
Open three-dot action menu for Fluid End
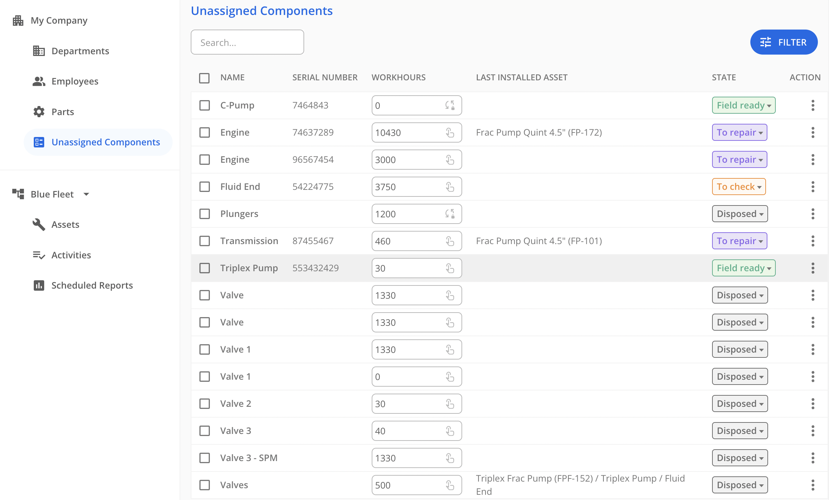(813, 187)
